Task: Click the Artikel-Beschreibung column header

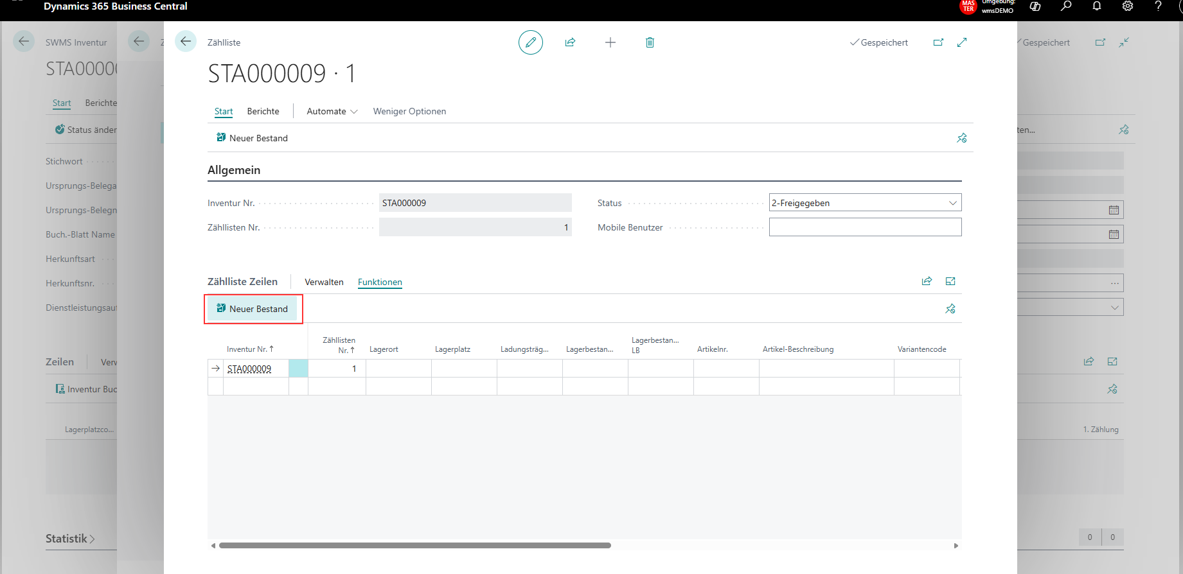Action: [x=798, y=349]
